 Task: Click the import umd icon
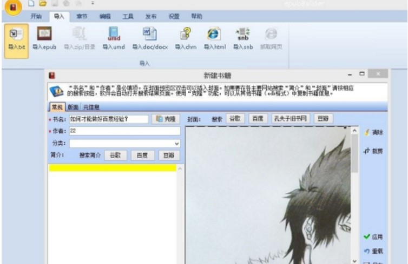pyautogui.click(x=114, y=39)
